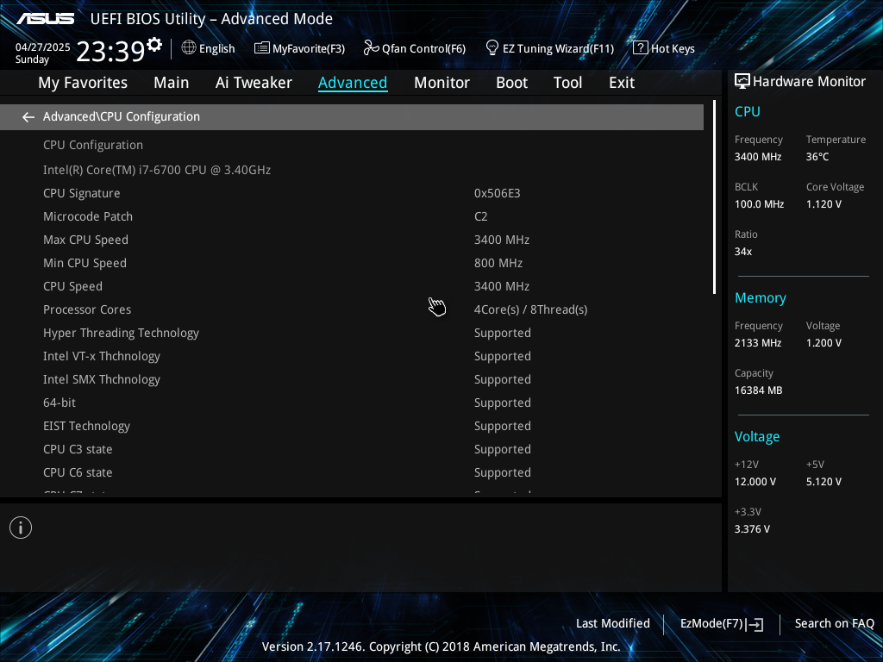Select the Min CPU Speed row
883x662 pixels.
pos(352,263)
